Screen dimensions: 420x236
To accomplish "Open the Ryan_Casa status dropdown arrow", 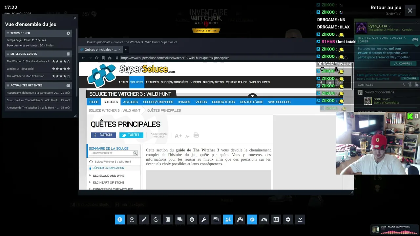I will (x=390, y=26).
